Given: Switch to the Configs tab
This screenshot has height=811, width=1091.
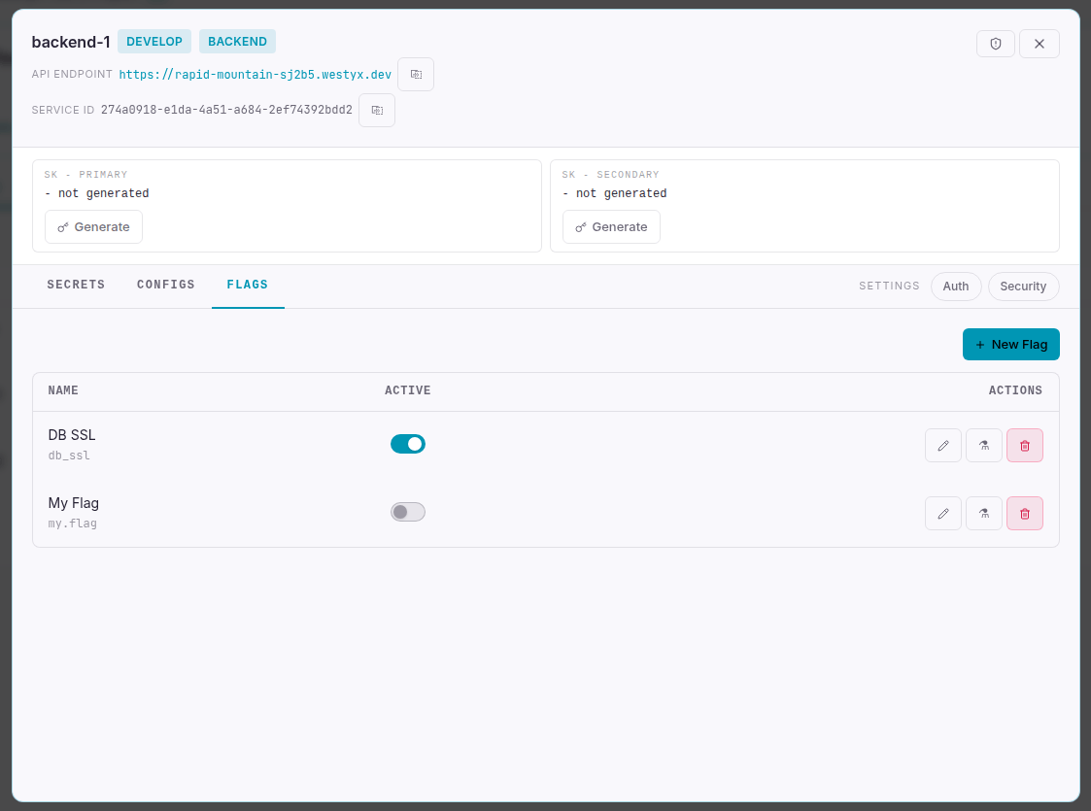Looking at the screenshot, I should click(165, 285).
